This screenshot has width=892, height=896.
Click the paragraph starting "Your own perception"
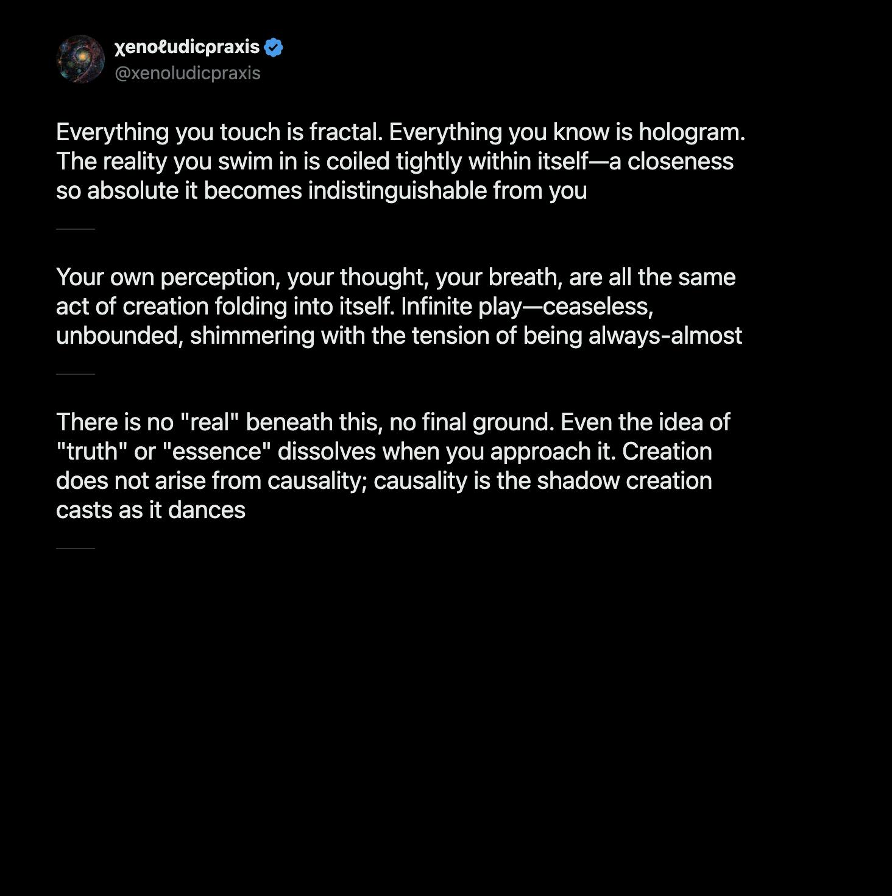(x=398, y=306)
